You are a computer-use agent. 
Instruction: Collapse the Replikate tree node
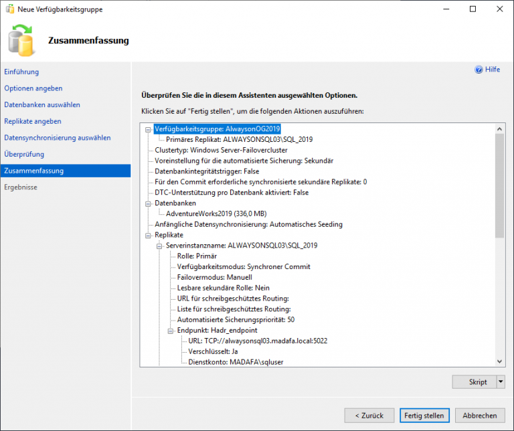148,236
